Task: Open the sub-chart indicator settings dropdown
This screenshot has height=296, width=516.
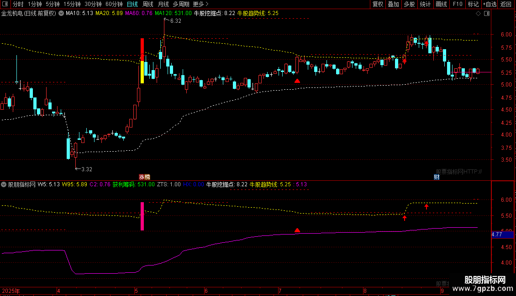Action: point(4,184)
